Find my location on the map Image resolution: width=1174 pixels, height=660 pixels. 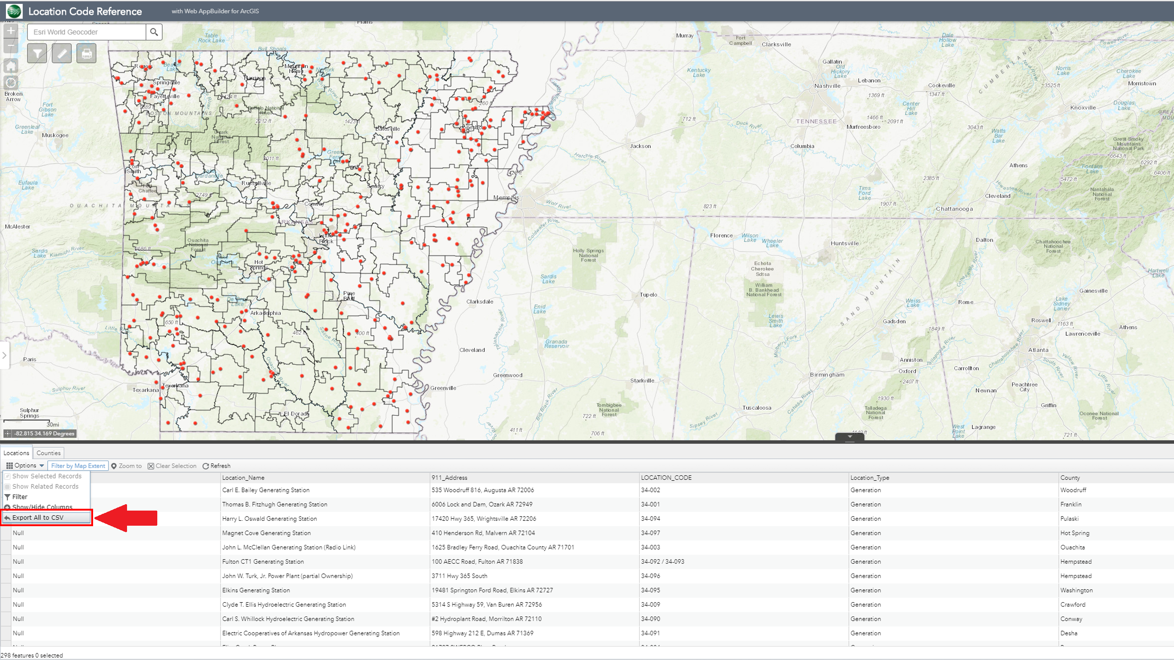tap(11, 82)
